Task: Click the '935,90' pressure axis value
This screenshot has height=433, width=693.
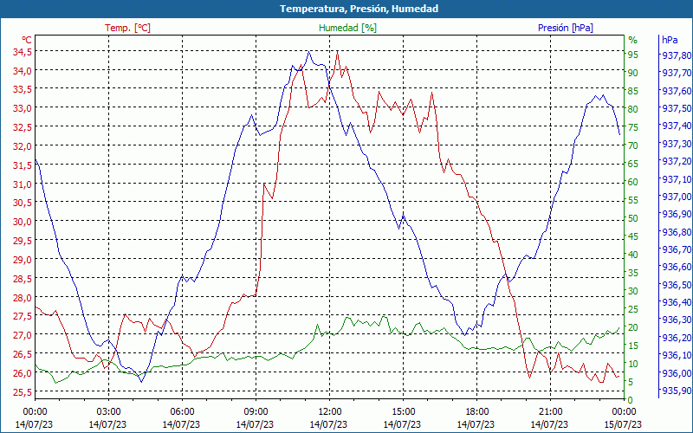Action: pos(677,391)
